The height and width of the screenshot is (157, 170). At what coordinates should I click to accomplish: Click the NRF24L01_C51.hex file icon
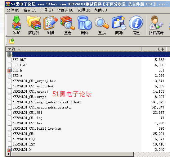click(10, 123)
